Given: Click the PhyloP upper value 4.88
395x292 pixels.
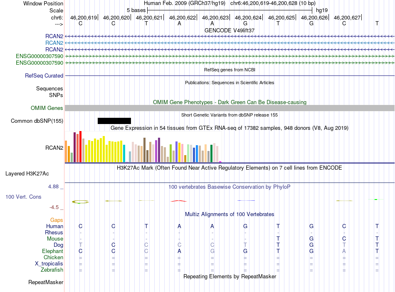Looking at the screenshot, I should tap(53, 187).
